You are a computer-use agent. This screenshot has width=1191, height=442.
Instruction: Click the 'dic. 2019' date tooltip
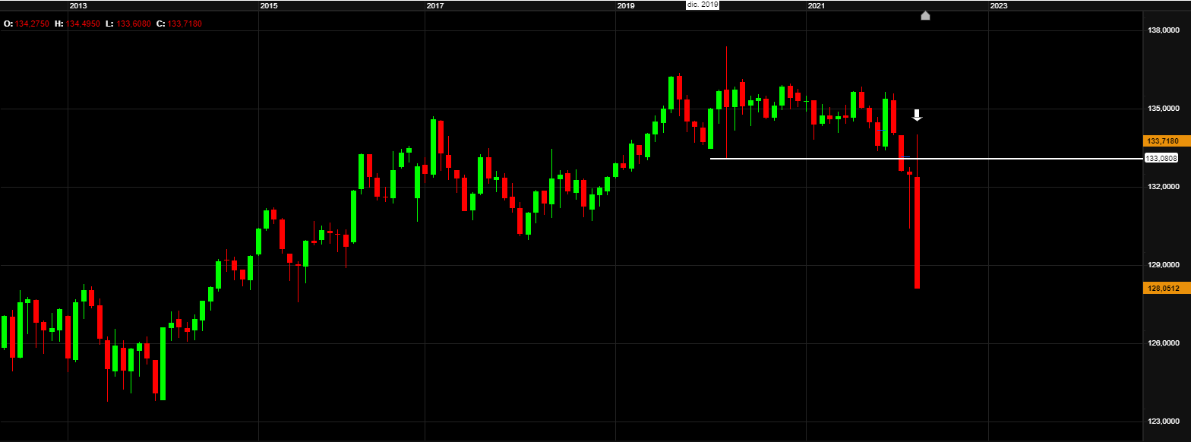(x=703, y=5)
